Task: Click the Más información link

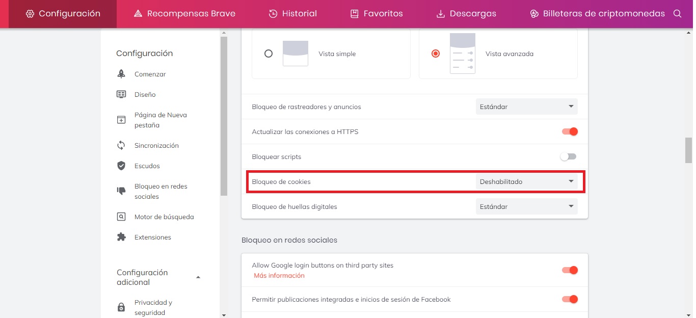Action: tap(279, 276)
